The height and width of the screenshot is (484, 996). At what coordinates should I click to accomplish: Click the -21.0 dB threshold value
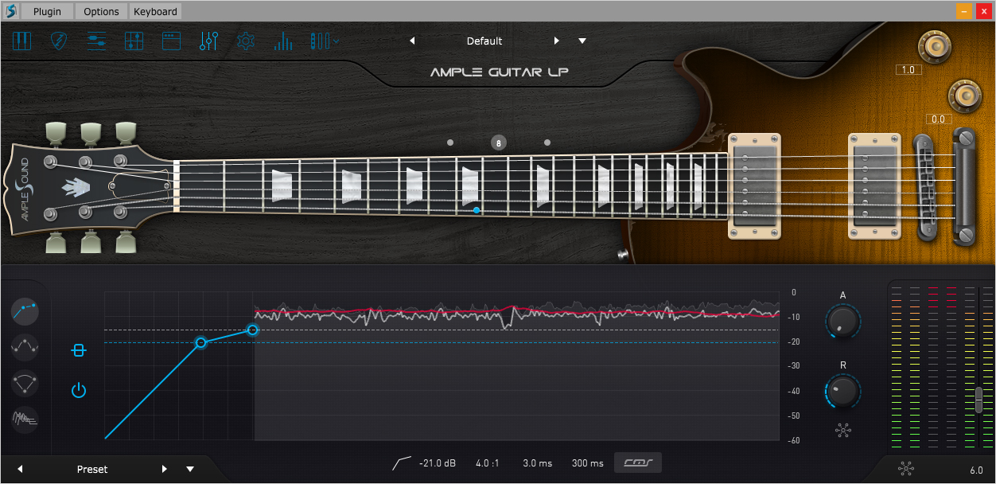coord(438,463)
